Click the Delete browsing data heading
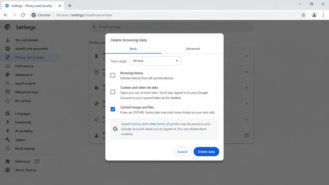This screenshot has height=185, width=329. 129,40
